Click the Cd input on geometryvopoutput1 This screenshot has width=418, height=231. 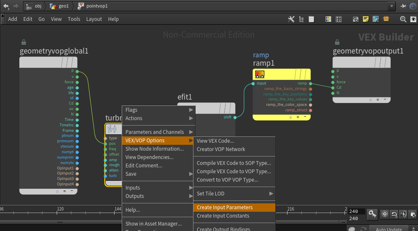333,87
